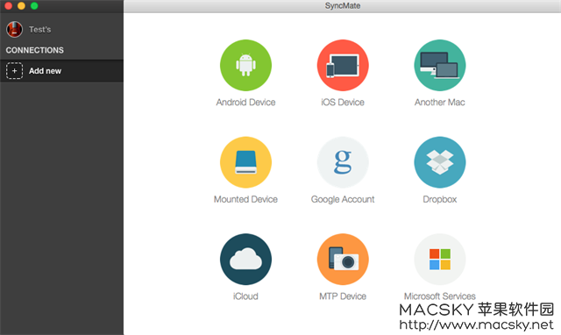
Task: Select the Mounted Device drive icon
Action: [245, 162]
